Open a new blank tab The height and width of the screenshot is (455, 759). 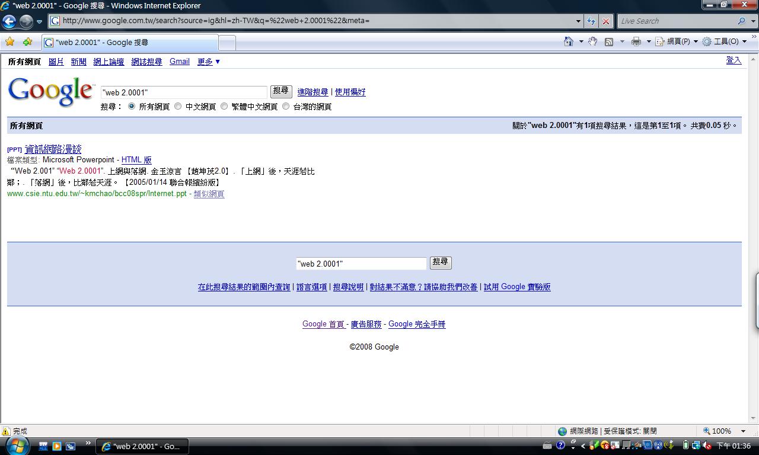point(227,43)
